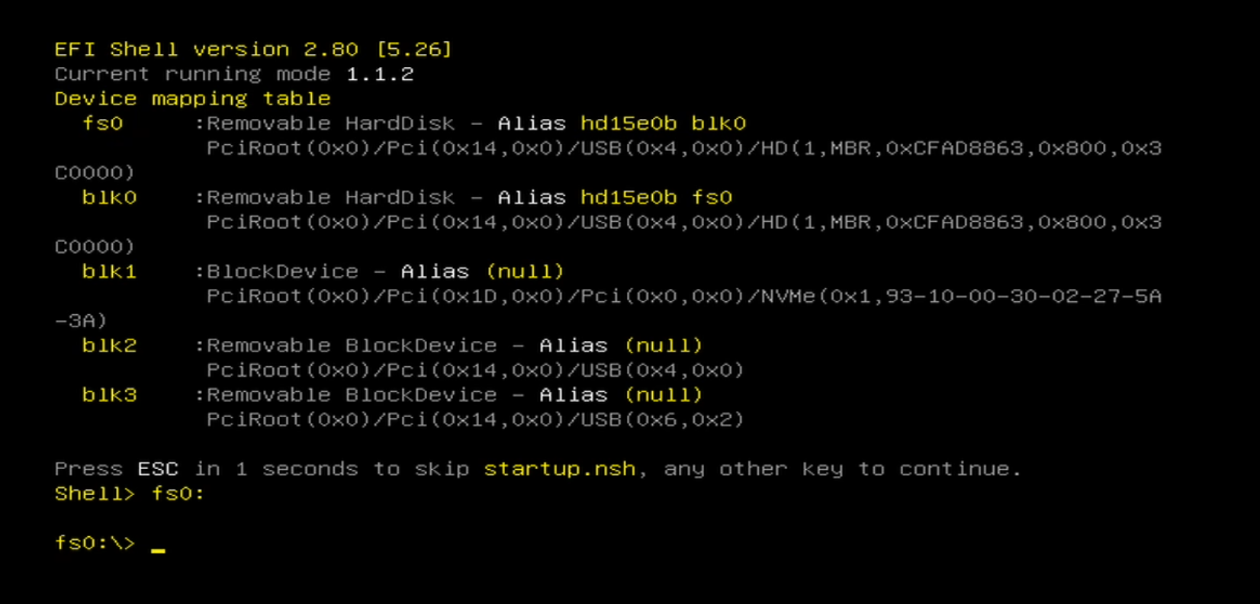Click the NVMe device path line

683,296
